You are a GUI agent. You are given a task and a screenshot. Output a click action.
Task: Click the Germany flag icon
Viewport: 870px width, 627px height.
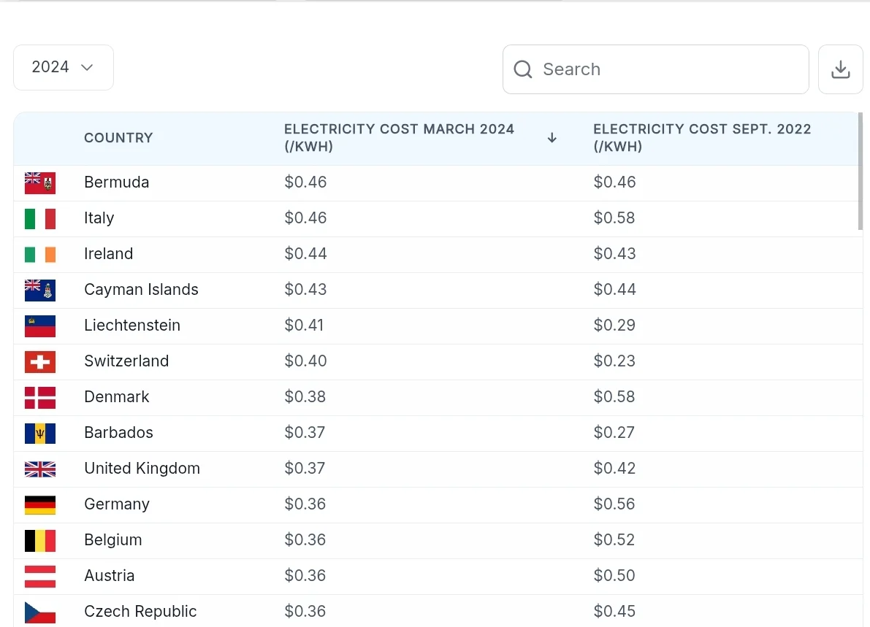pos(40,504)
